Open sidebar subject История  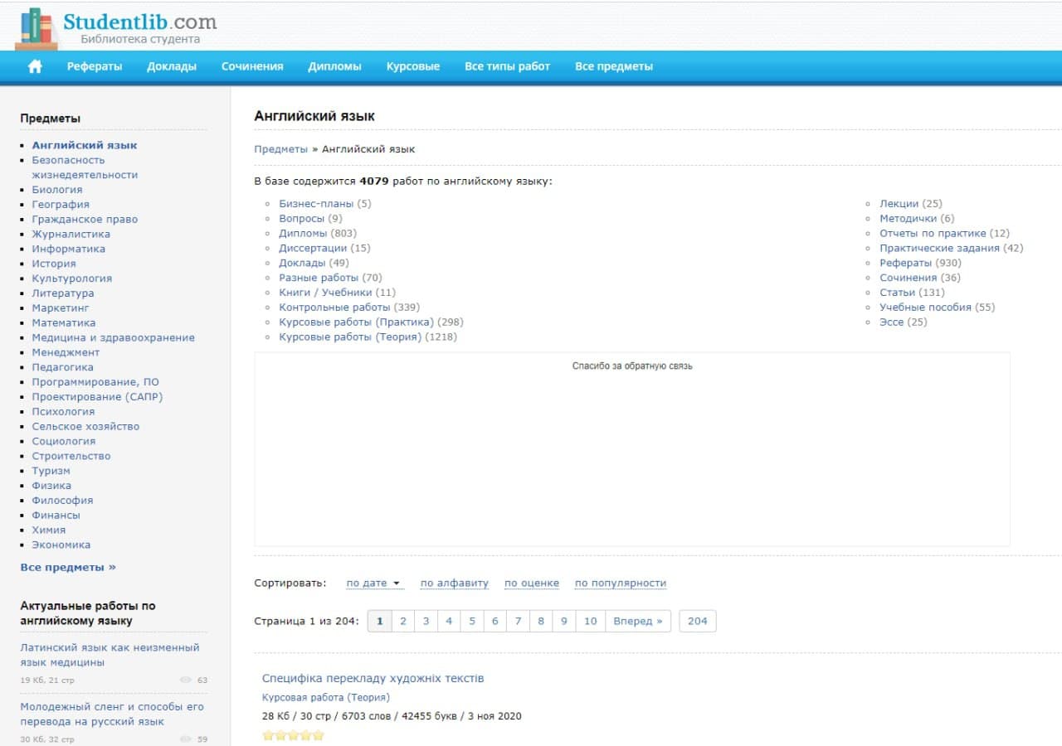click(54, 264)
